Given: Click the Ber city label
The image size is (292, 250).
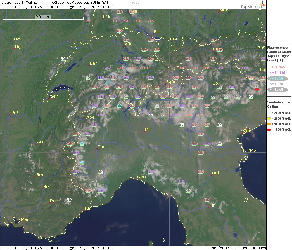Looking at the screenshot, I should pyautogui.click(x=93, y=63).
